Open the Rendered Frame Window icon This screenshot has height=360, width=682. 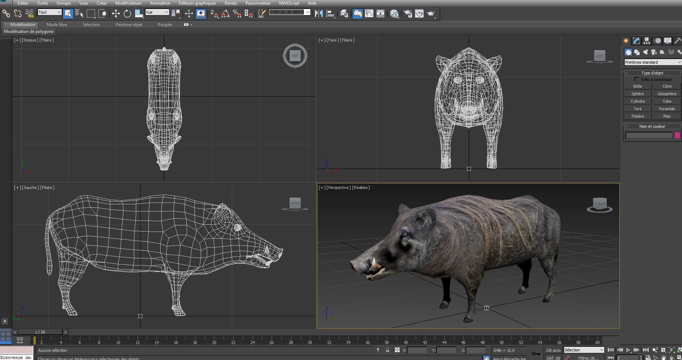419,14
